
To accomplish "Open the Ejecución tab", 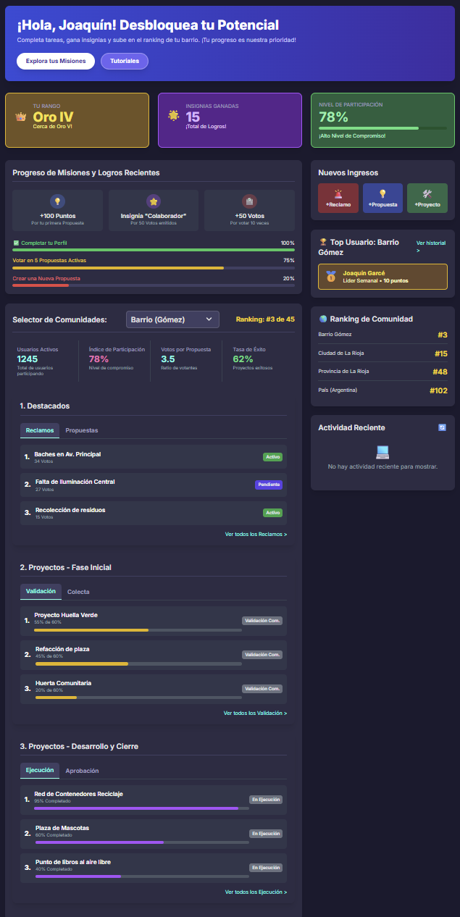I will 40,771.
